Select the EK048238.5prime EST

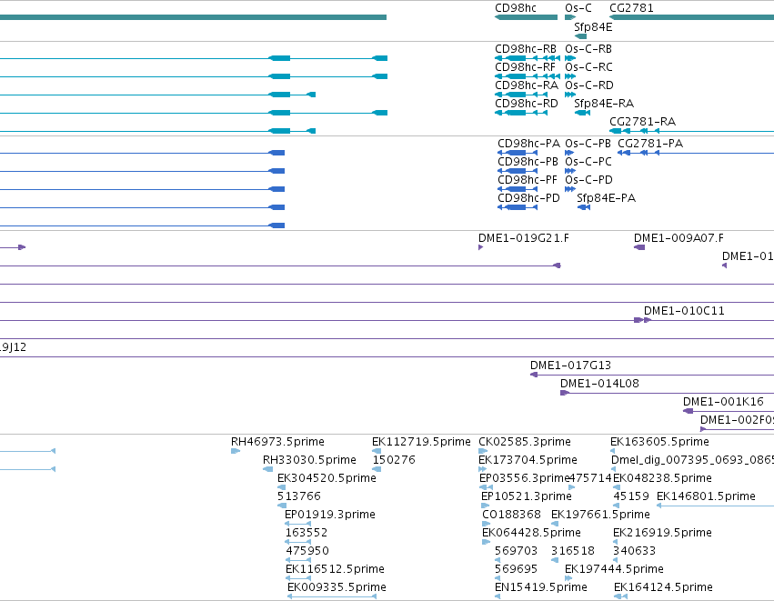coord(616,487)
